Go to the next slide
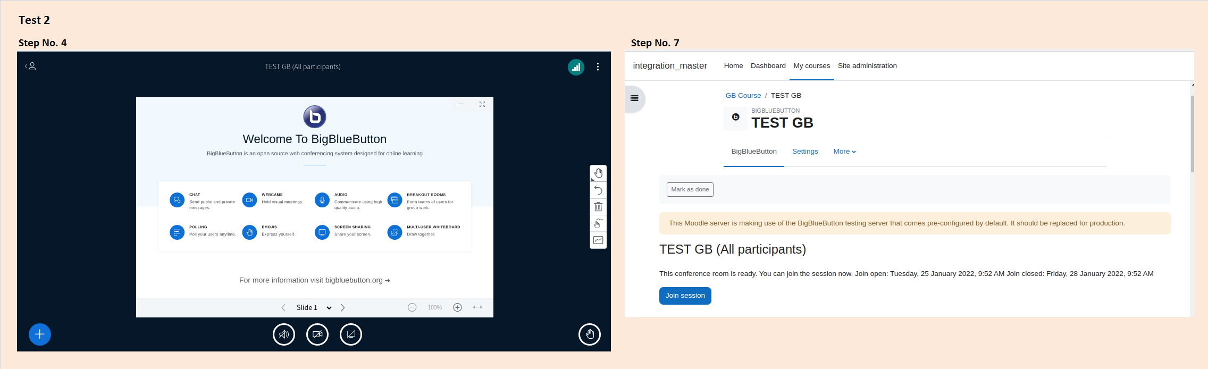 pyautogui.click(x=343, y=308)
